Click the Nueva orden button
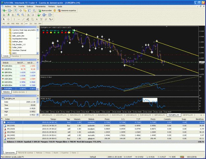Viewport: 206px width, 159px height. coord(45,11)
